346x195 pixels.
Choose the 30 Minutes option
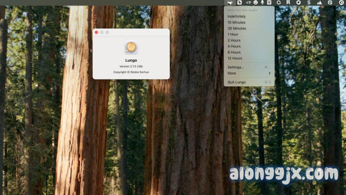coord(237,29)
